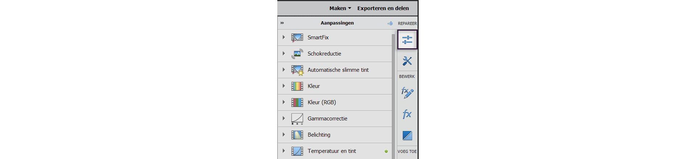
Task: Select the Temperatuur en tint label
Action: [x=332, y=151]
